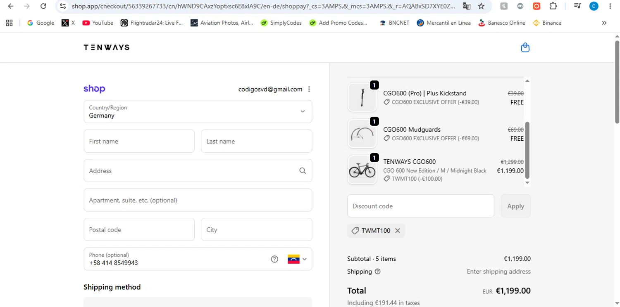Reload the checkout page
The width and height of the screenshot is (620, 307).
click(x=43, y=6)
